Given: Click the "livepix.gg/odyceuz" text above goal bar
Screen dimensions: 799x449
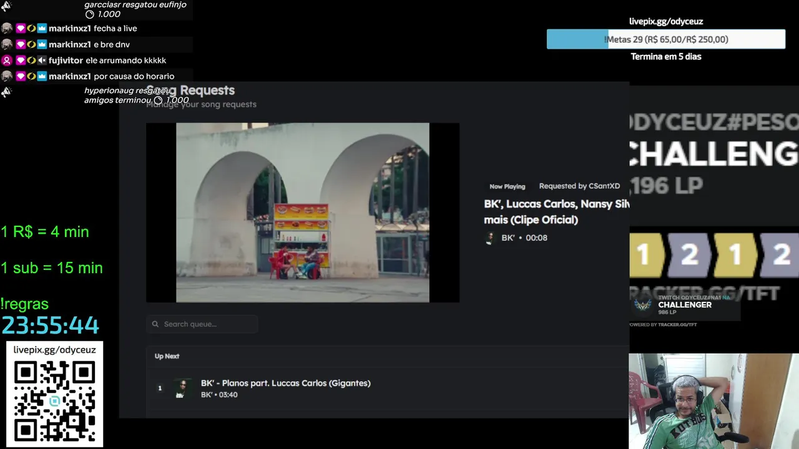Looking at the screenshot, I should (666, 21).
